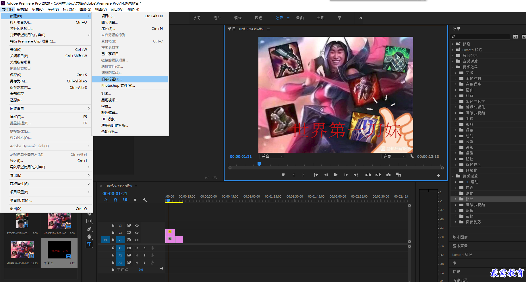Select the Pen tool
Viewport: 526px width, 282px height.
pos(89,229)
